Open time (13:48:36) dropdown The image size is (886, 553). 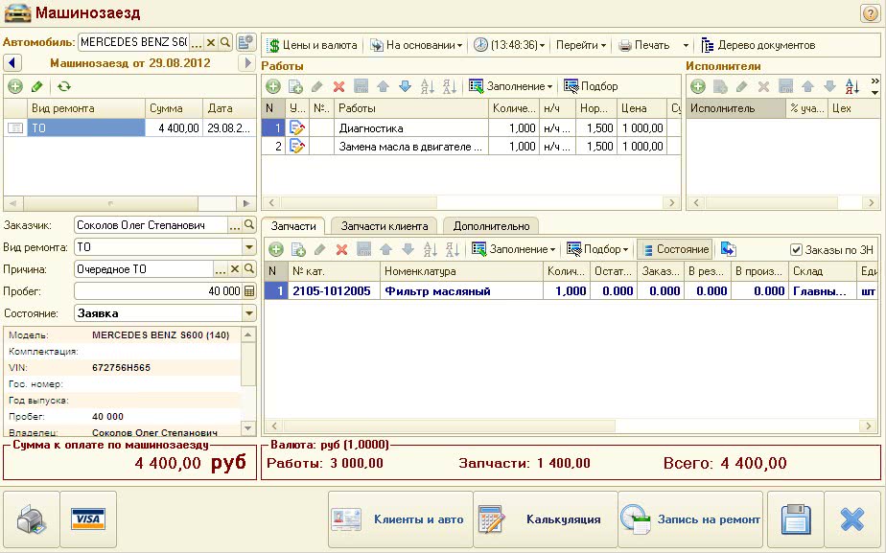coord(509,45)
